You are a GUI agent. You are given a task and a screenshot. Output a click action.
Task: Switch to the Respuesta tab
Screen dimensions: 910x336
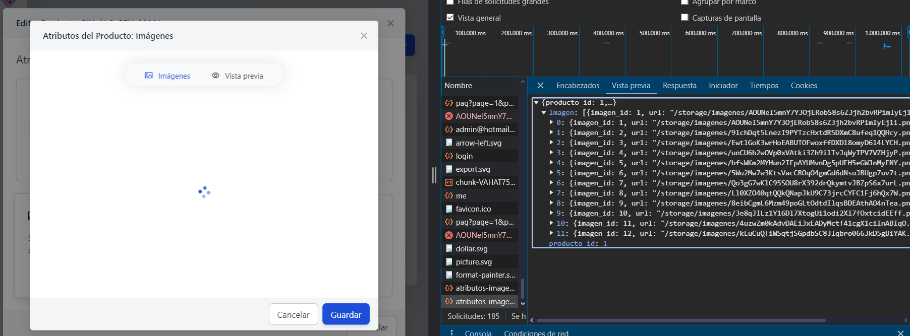(679, 86)
